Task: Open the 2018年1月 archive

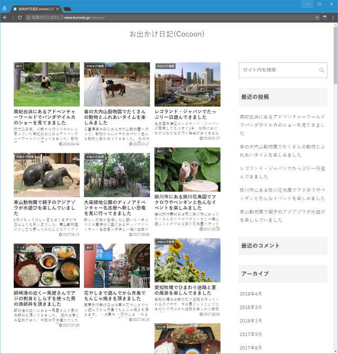Action: click(x=251, y=321)
